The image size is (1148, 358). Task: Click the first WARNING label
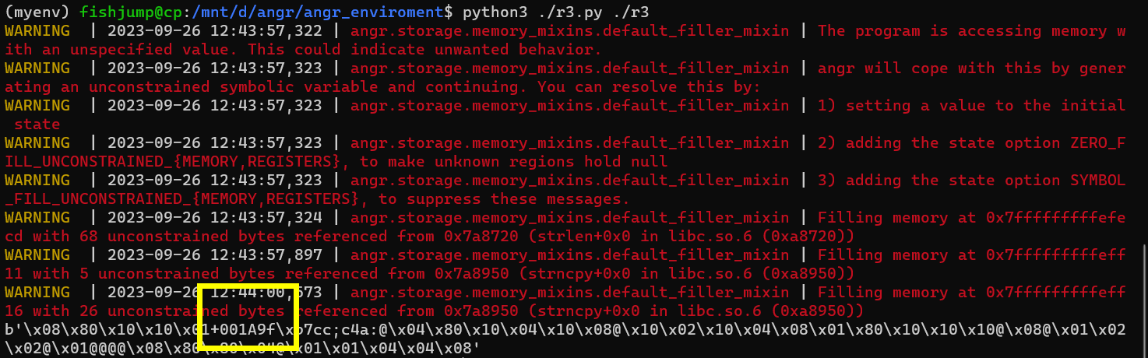[37, 31]
